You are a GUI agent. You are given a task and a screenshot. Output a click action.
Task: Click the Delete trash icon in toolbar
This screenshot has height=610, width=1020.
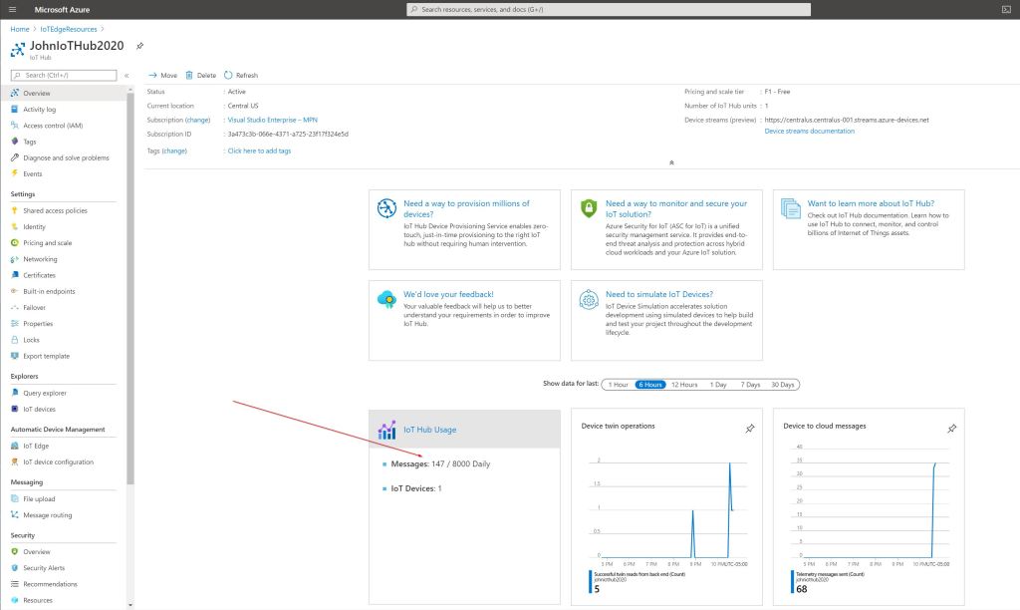point(189,75)
